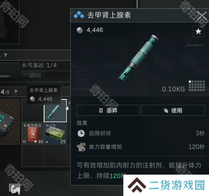
Task: Click the question mark help icon above 长弓溪谷
Action: tap(6, 55)
